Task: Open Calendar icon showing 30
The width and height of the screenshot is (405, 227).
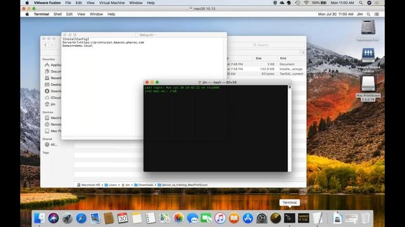Action: [122, 218]
